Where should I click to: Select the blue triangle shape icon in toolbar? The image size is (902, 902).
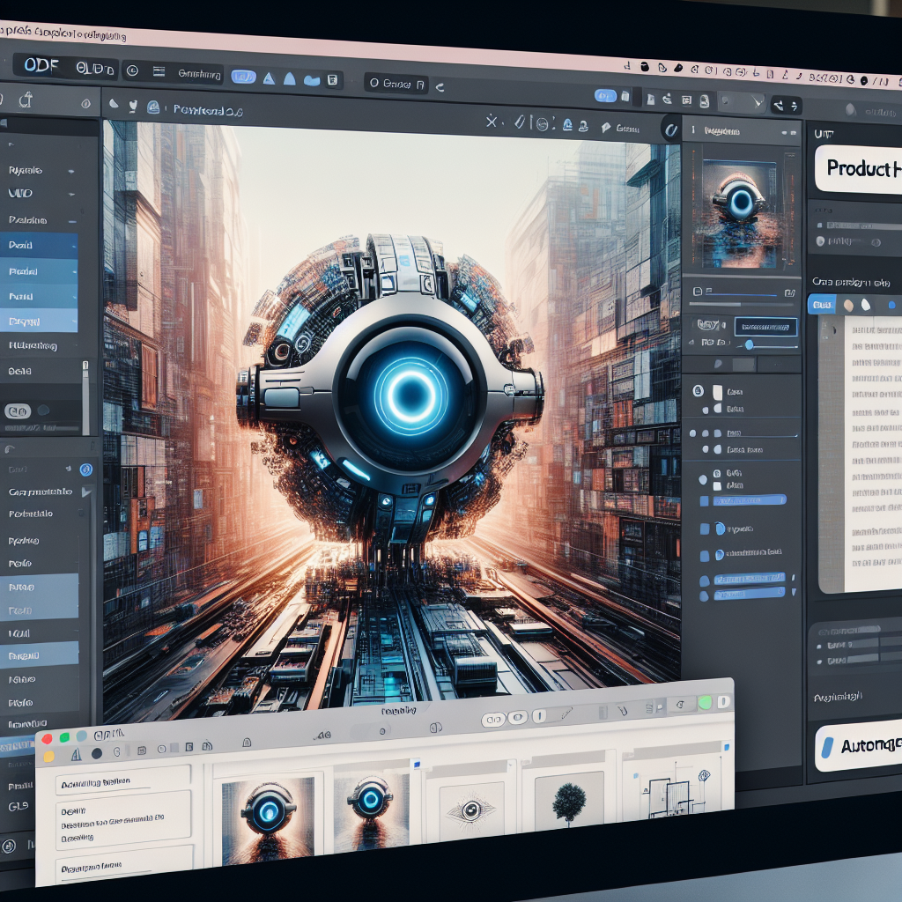coord(268,78)
